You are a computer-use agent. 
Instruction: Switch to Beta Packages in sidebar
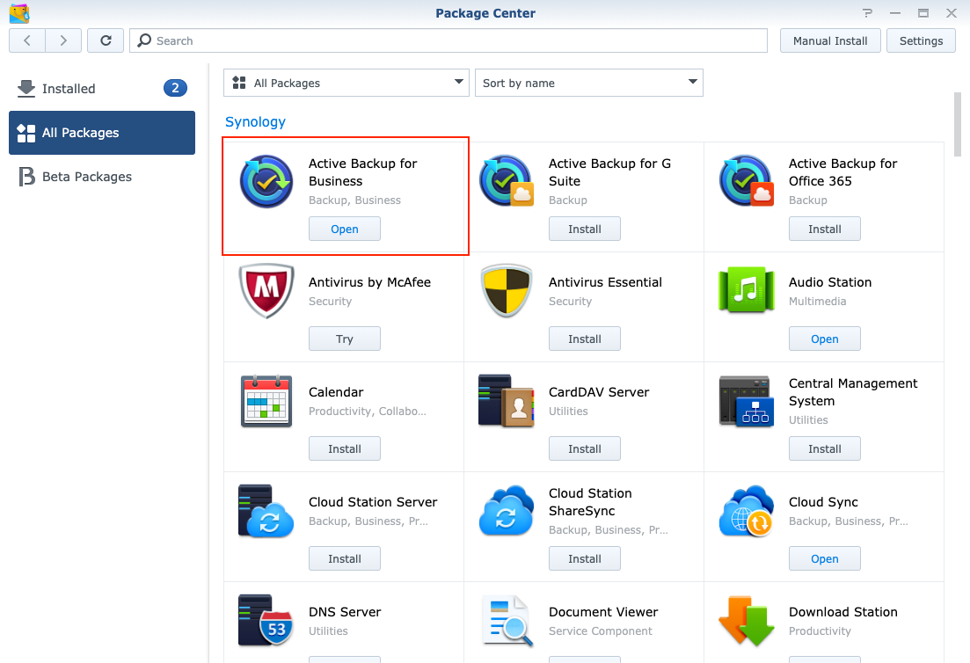click(102, 177)
